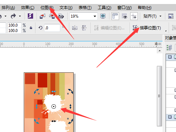Toggle the show rulers button
The height and width of the screenshot is (132, 176).
point(115,16)
